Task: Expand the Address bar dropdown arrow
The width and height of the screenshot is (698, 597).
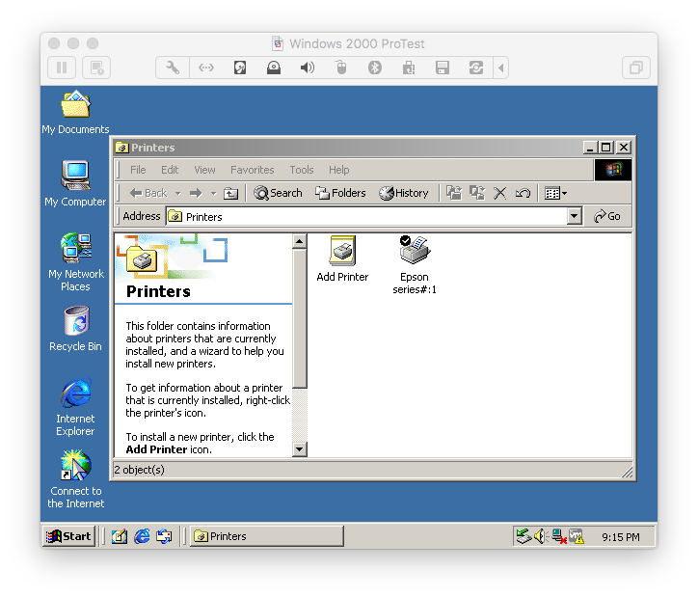Action: click(575, 217)
